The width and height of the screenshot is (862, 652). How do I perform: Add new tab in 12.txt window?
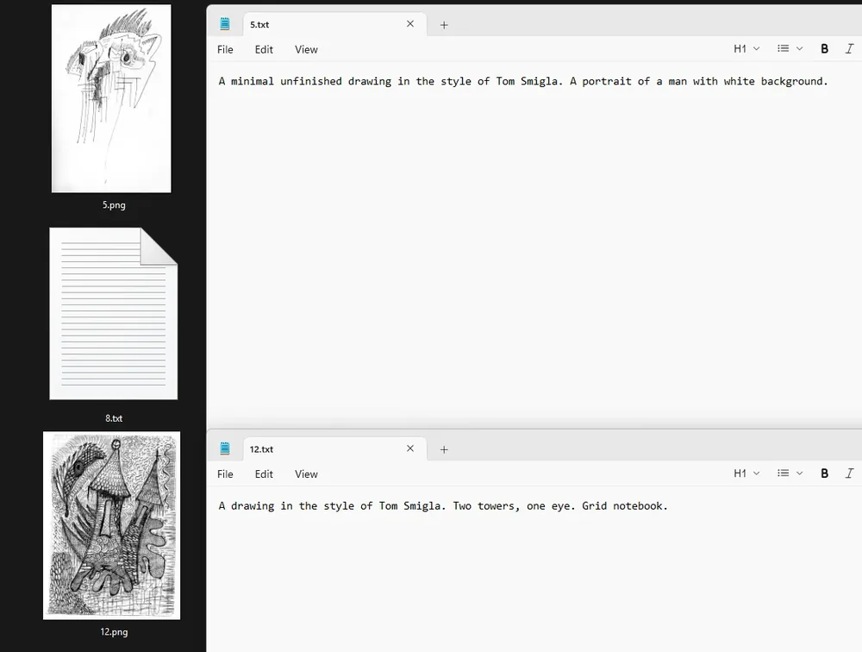444,449
